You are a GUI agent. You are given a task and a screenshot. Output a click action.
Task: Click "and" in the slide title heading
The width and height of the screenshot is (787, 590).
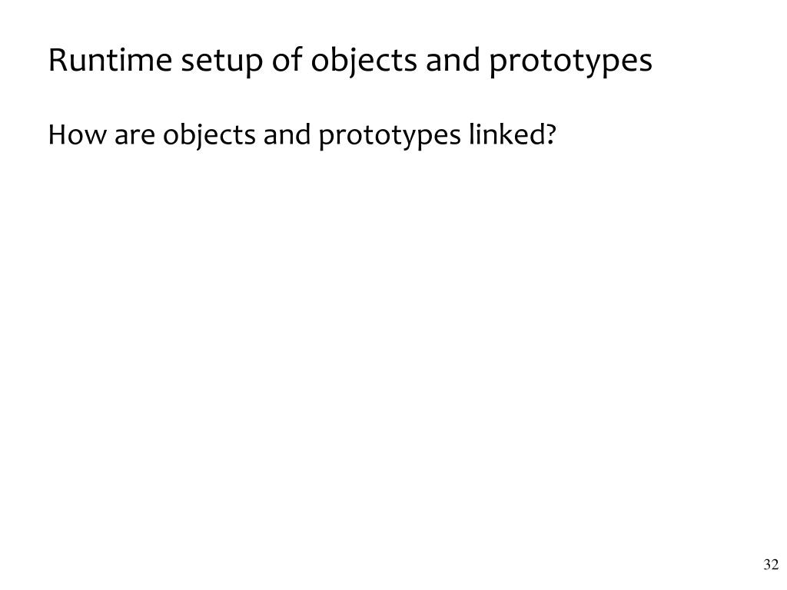(x=453, y=59)
